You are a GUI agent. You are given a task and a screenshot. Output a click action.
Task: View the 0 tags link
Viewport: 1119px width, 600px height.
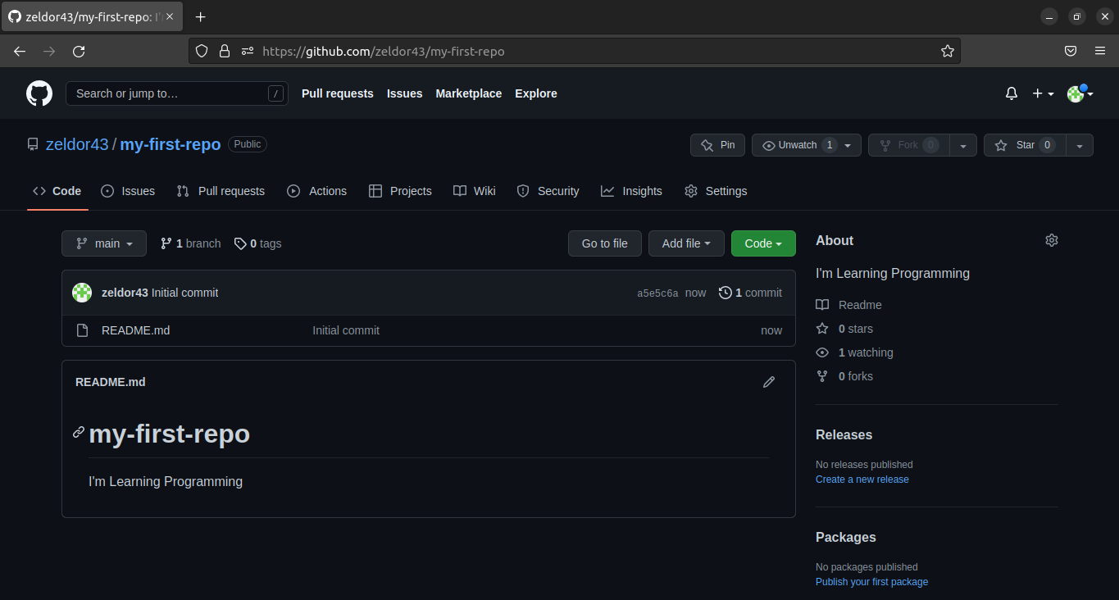click(257, 243)
